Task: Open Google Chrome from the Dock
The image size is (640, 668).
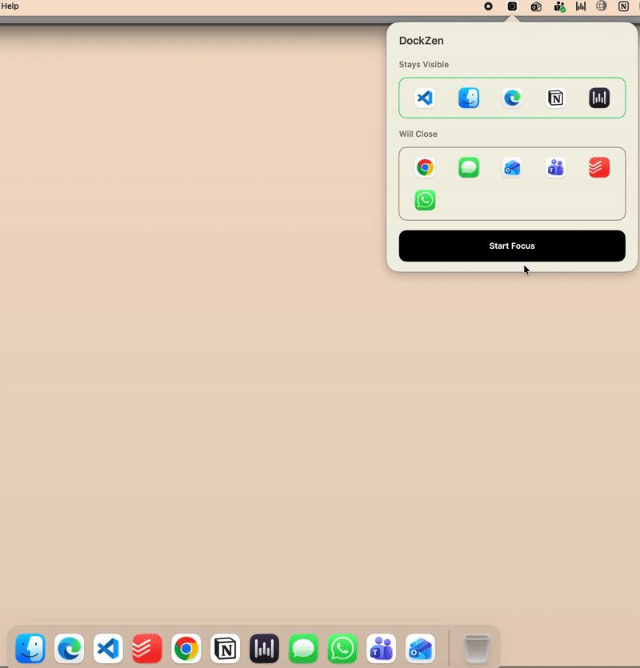Action: tap(186, 649)
